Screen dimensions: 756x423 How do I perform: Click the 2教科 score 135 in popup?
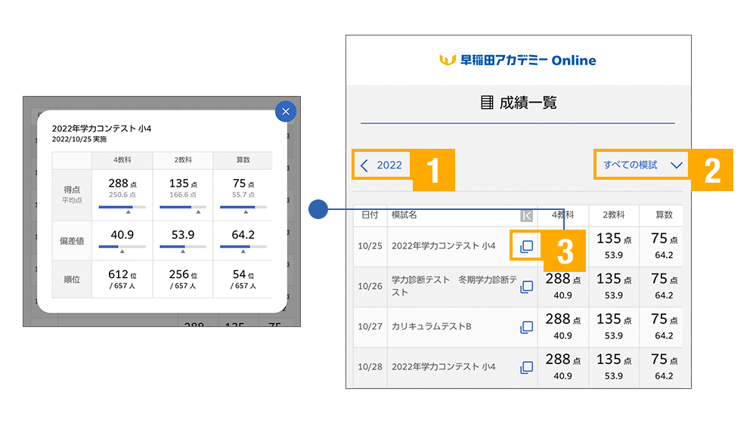(x=183, y=184)
